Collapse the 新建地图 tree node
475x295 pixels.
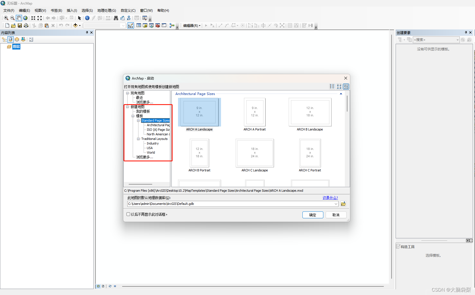(128, 107)
